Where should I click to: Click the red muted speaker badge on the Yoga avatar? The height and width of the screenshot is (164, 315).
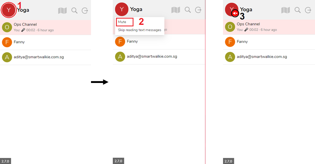pyautogui.click(x=235, y=13)
